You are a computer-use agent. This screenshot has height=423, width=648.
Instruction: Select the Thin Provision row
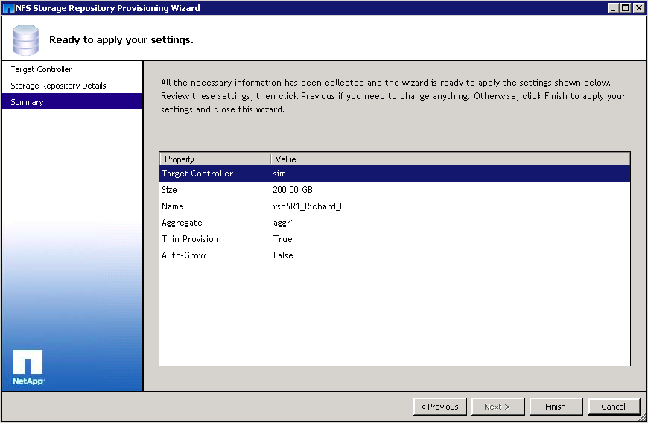(x=394, y=239)
